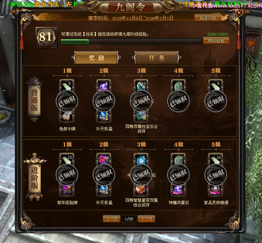Click the 普通版 scroll label
The image size is (262, 243).
pyautogui.click(x=34, y=100)
